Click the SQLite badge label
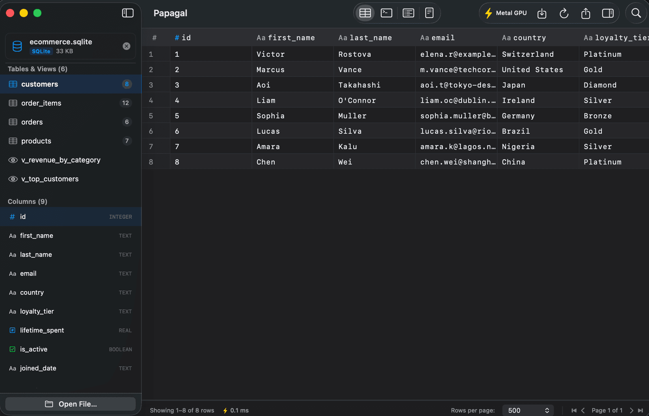Viewport: 649px width, 416px height. 41,51
